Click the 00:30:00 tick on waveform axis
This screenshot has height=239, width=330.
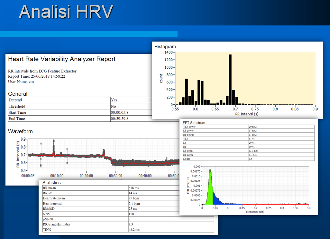click(x=115, y=176)
